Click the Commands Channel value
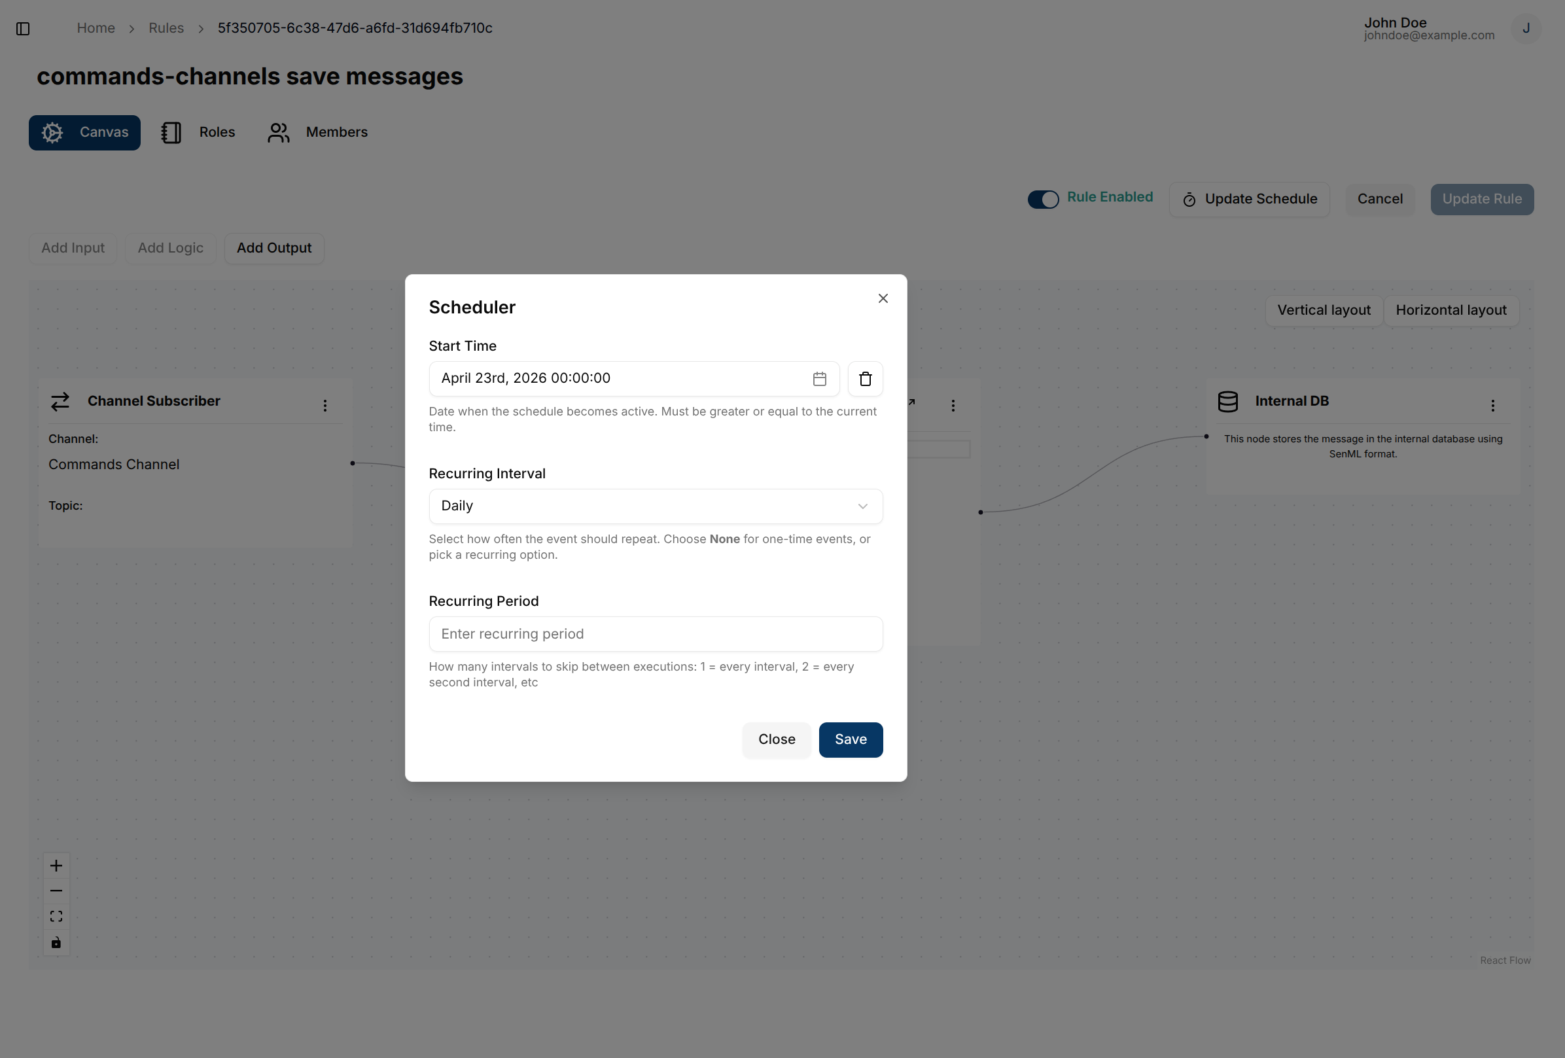1565x1058 pixels. pos(114,465)
